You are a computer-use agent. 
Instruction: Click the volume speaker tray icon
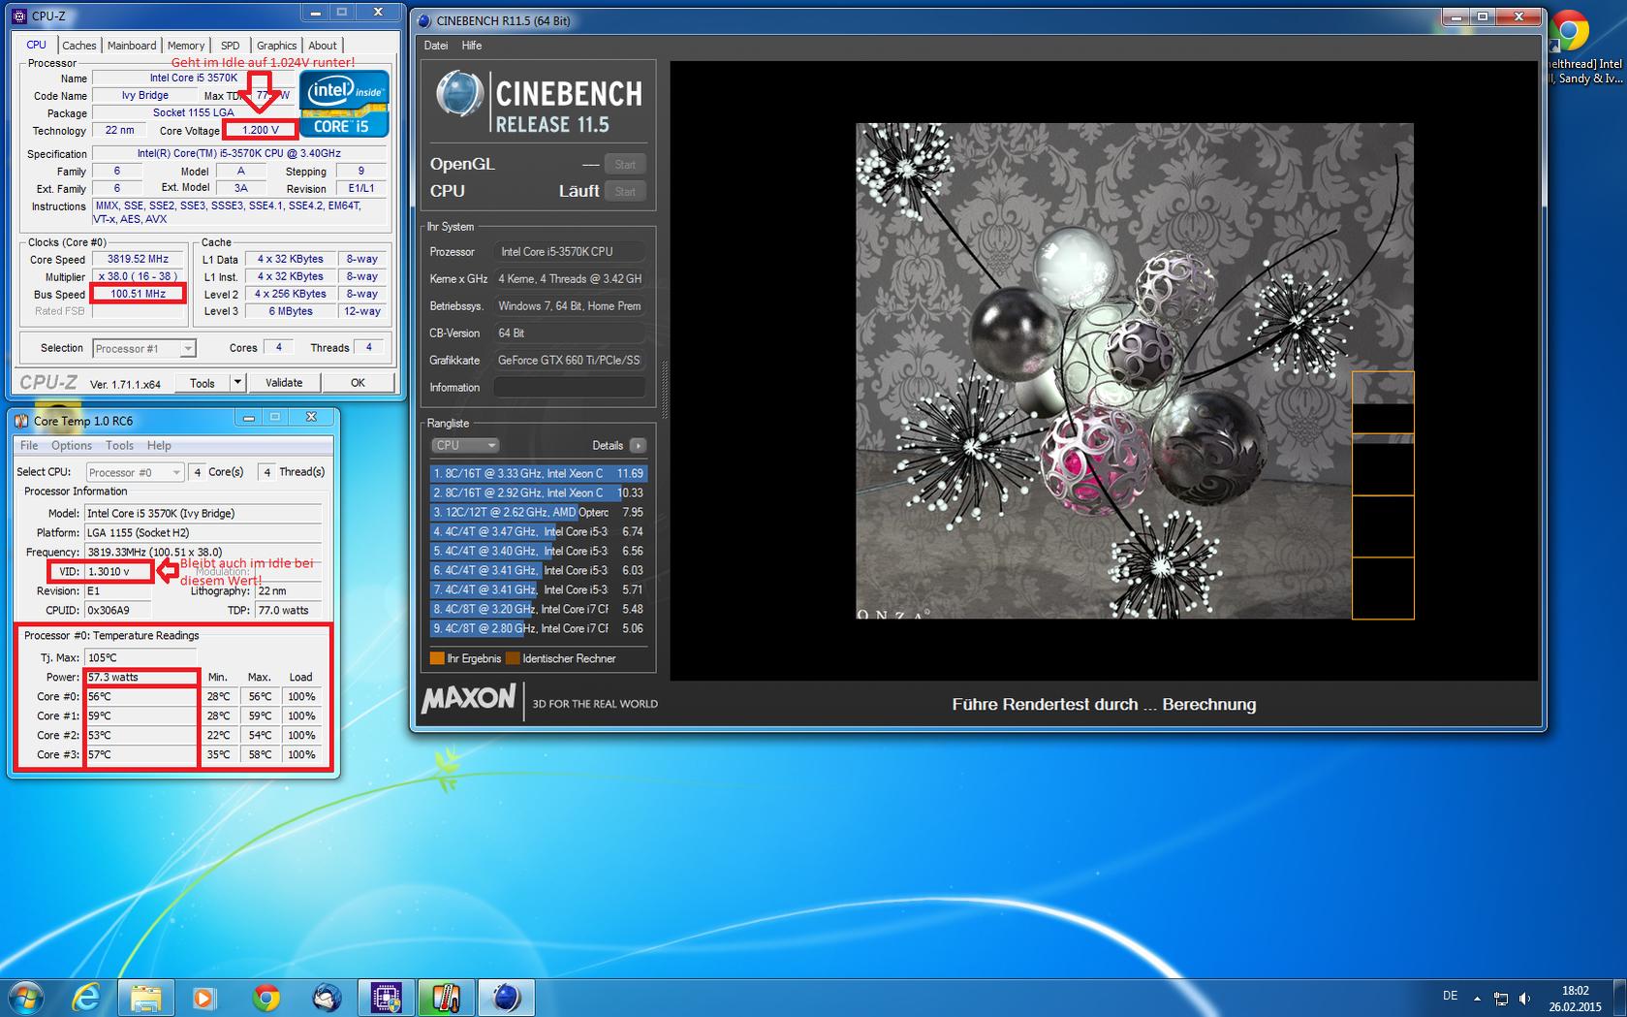[x=1524, y=998]
